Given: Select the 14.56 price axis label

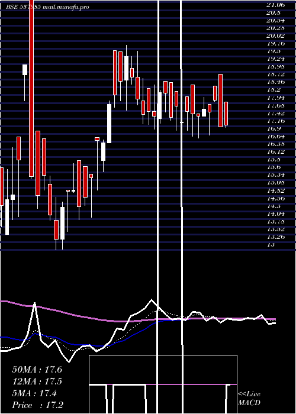Looking at the screenshot, I should 275,198.
